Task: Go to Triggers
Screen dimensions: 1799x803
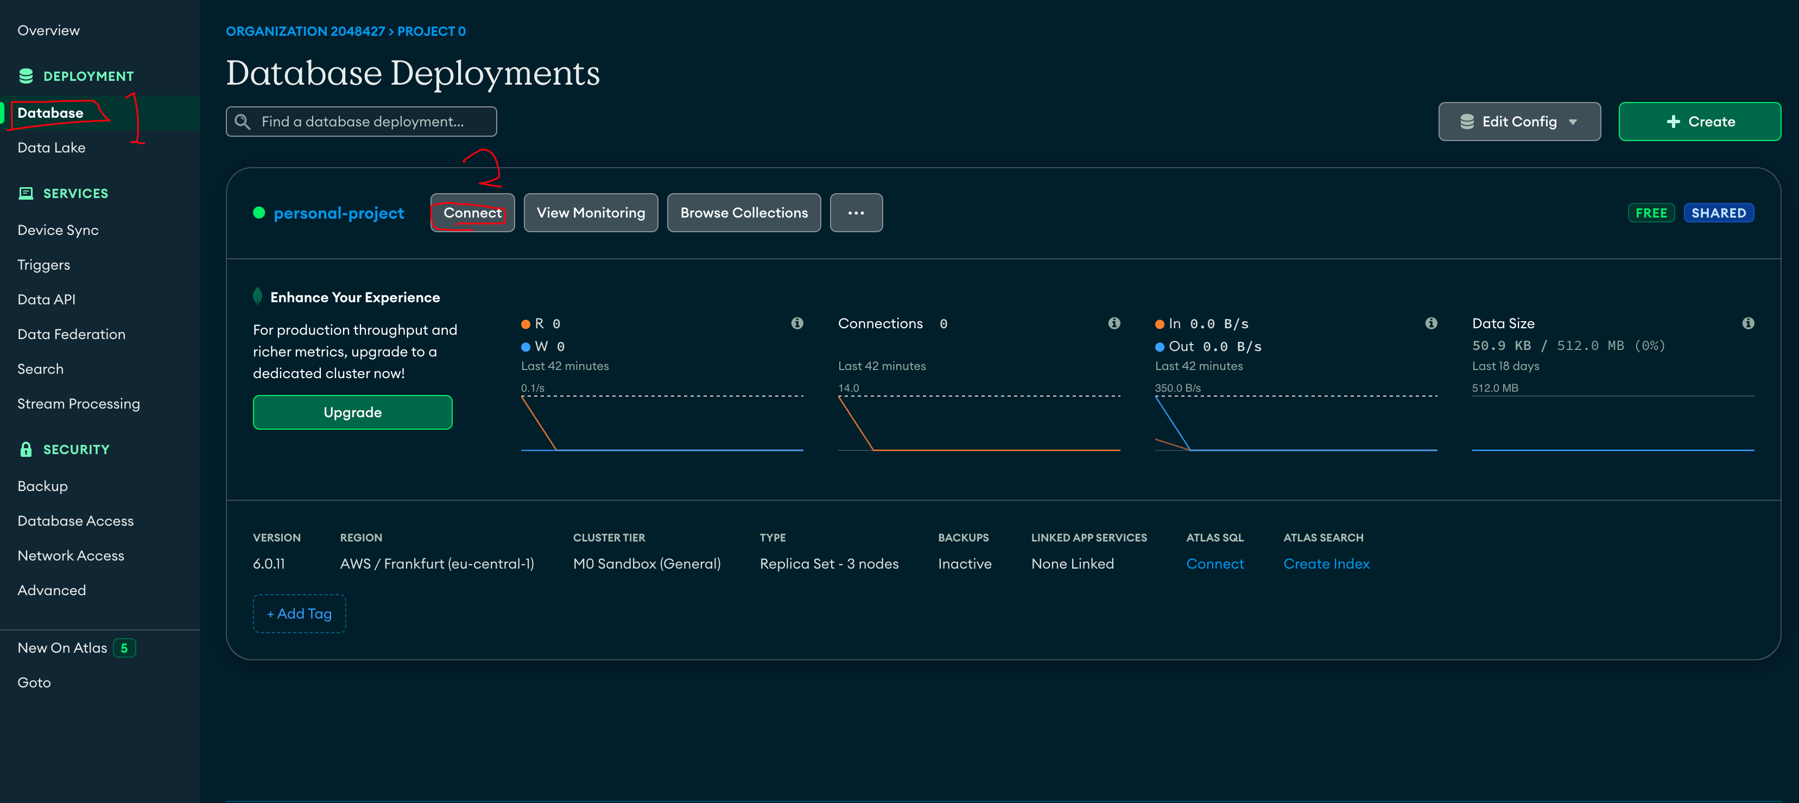Action: point(44,265)
